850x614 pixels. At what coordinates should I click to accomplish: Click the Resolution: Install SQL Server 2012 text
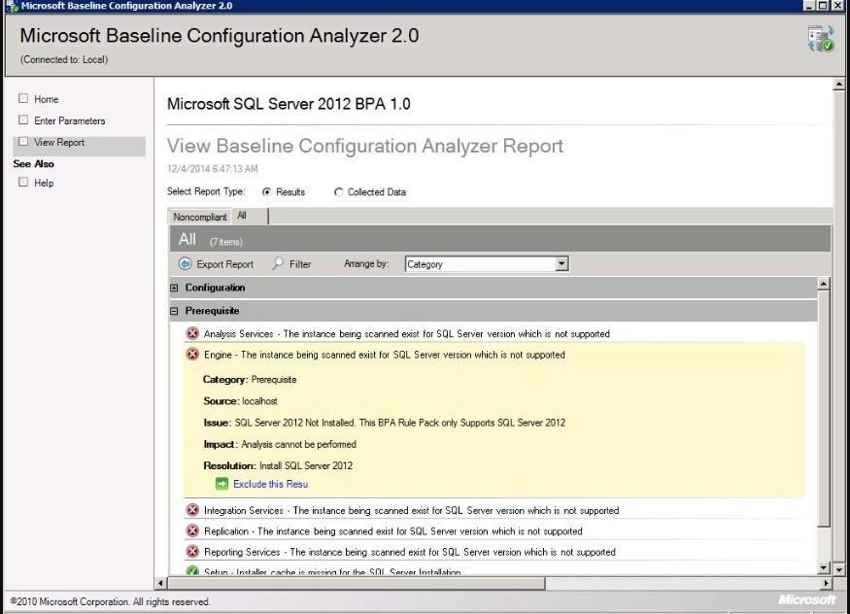click(278, 465)
